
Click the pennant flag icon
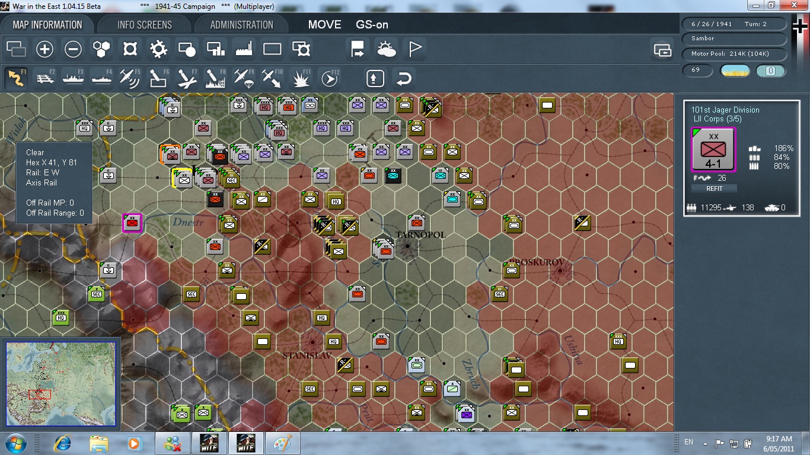point(414,49)
